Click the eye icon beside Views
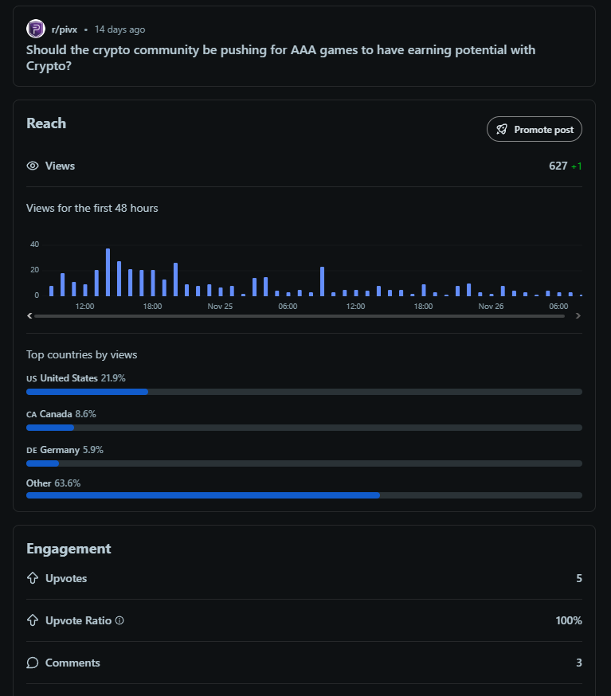Viewport: 611px width, 696px height. (33, 166)
